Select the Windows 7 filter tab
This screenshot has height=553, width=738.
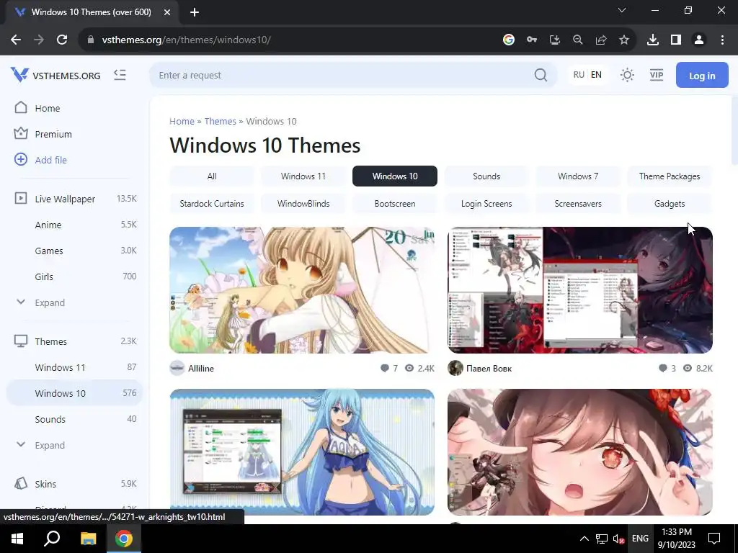pyautogui.click(x=578, y=176)
